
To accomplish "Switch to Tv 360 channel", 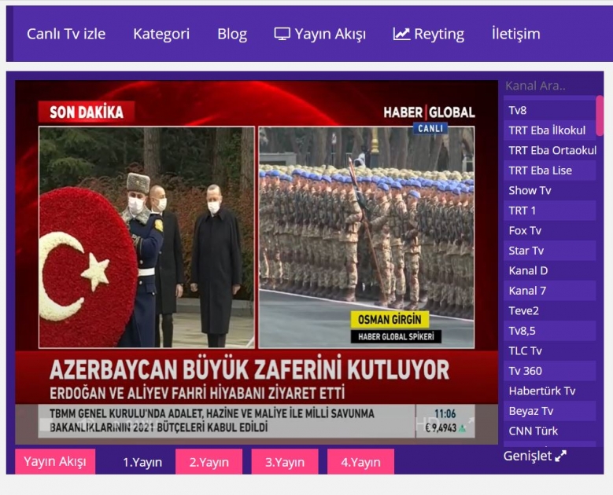I will point(549,371).
